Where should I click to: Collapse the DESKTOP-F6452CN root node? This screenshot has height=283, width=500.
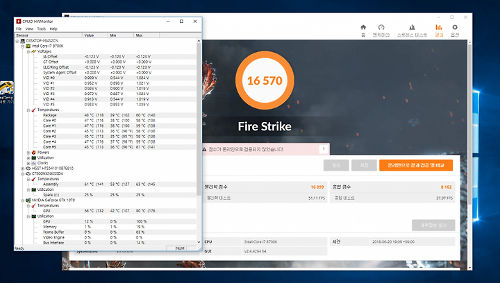coord(17,41)
